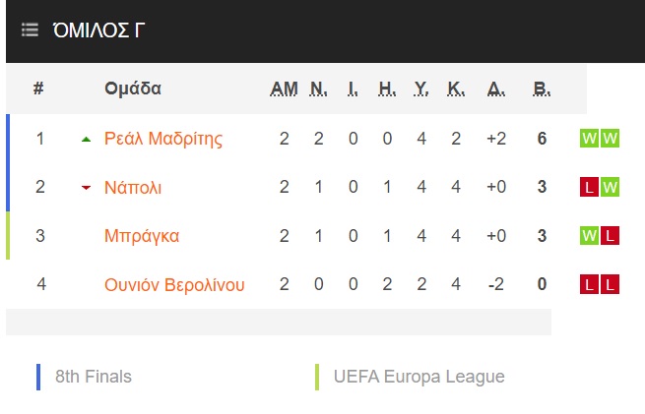Click the list menu icon beside ΌΜΙΛΟΣ Γ
Image resolution: width=645 pixels, height=414 pixels.
[30, 30]
